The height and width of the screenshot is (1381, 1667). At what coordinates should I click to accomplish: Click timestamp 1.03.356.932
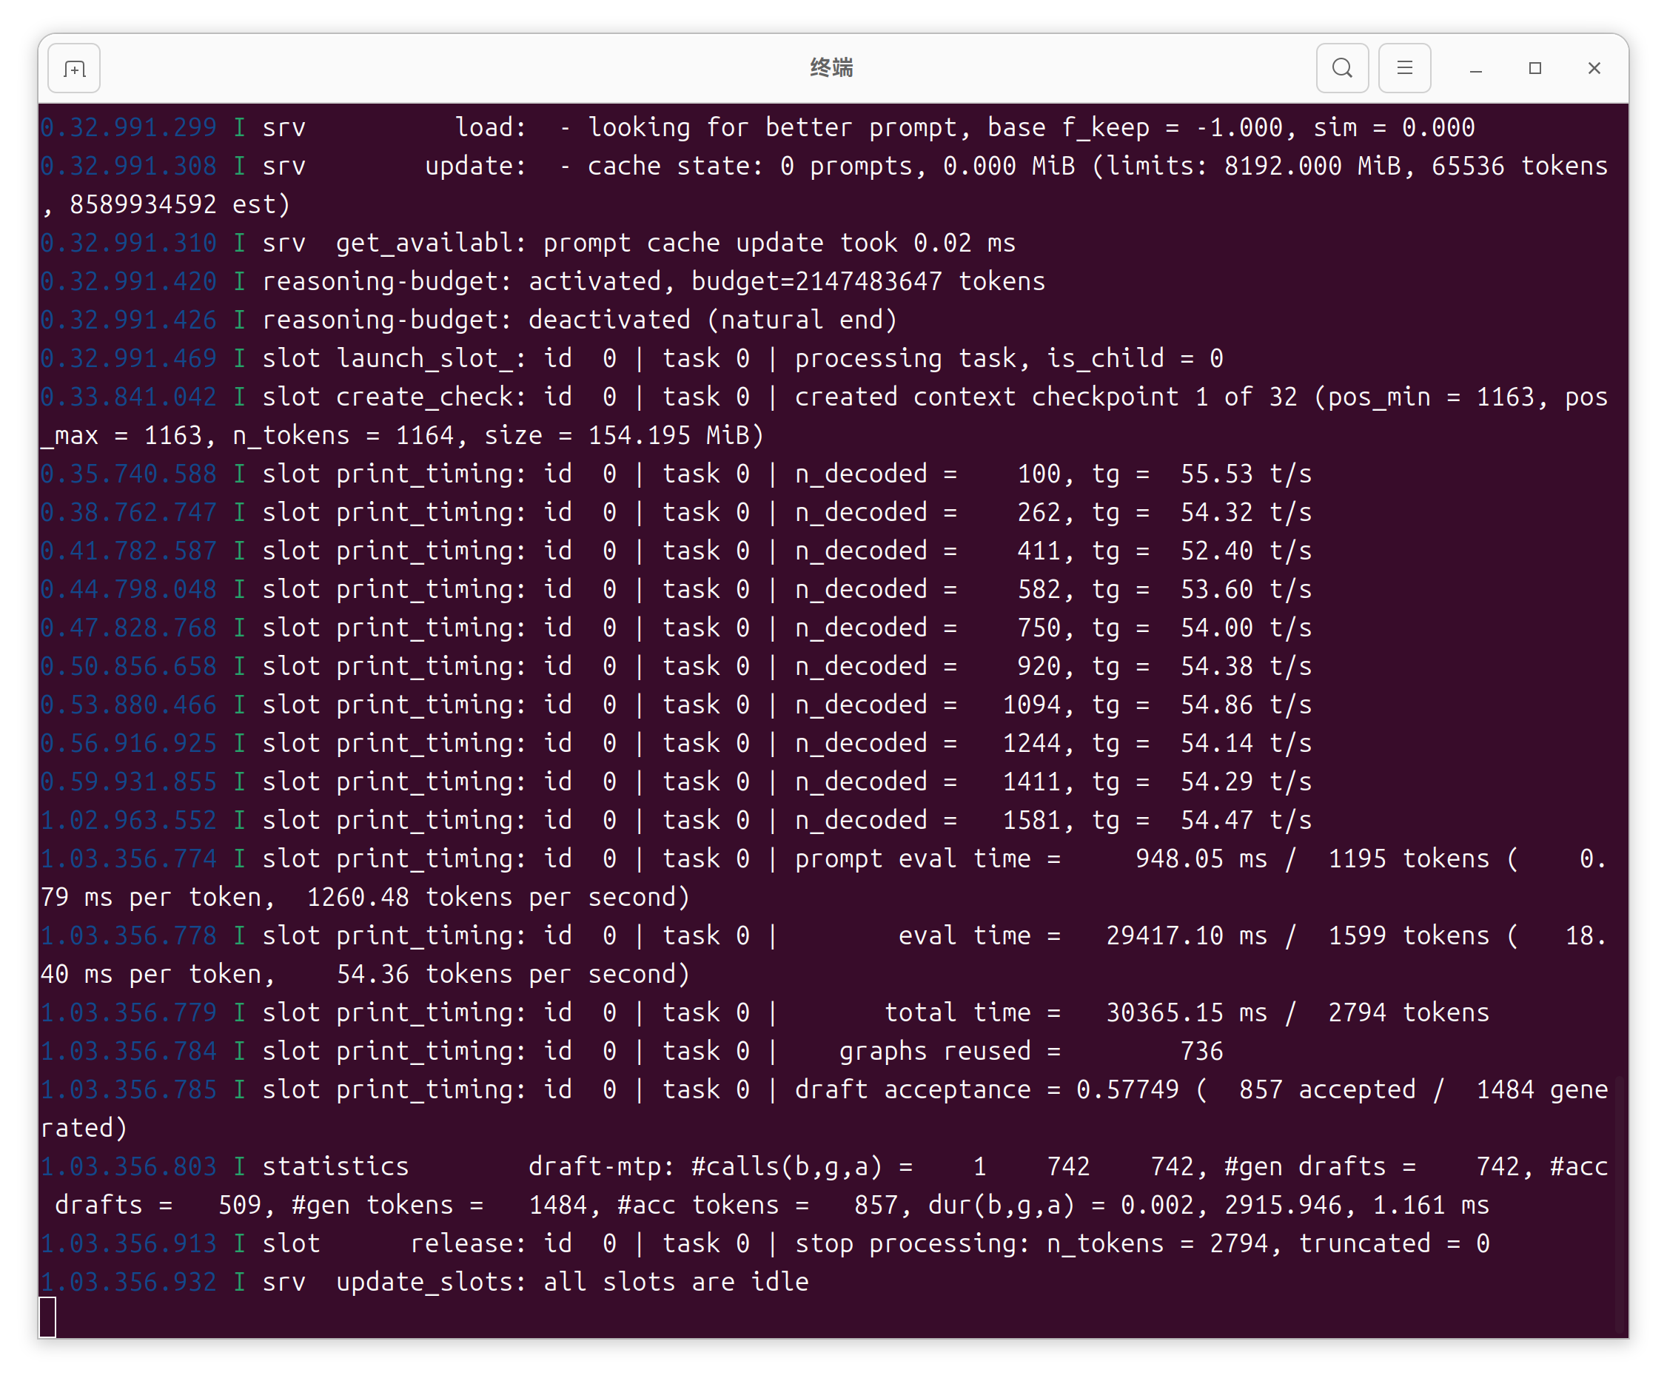coord(129,1283)
